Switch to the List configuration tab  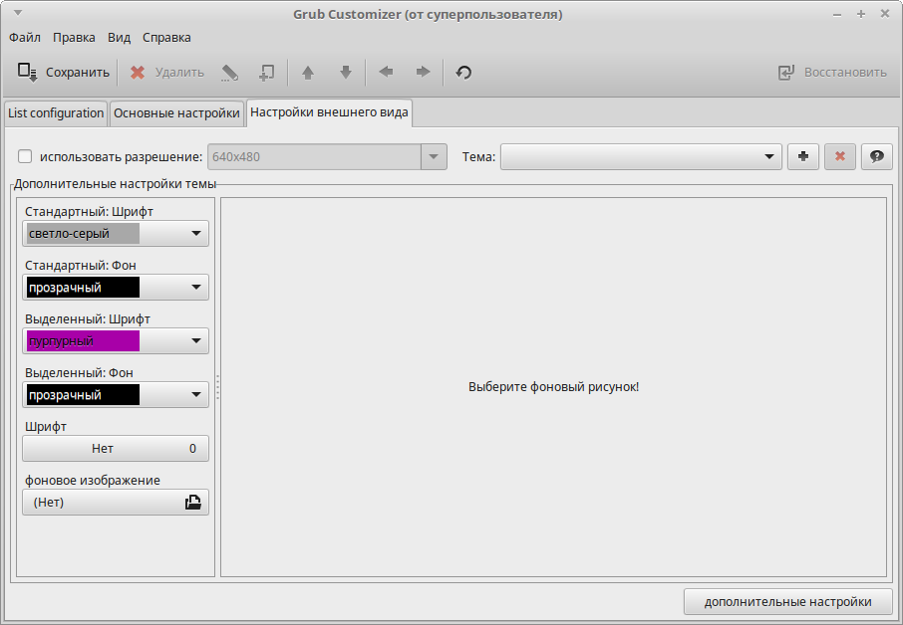coord(56,113)
